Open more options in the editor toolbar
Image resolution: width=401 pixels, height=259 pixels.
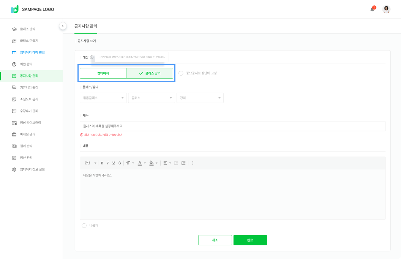pyautogui.click(x=193, y=163)
